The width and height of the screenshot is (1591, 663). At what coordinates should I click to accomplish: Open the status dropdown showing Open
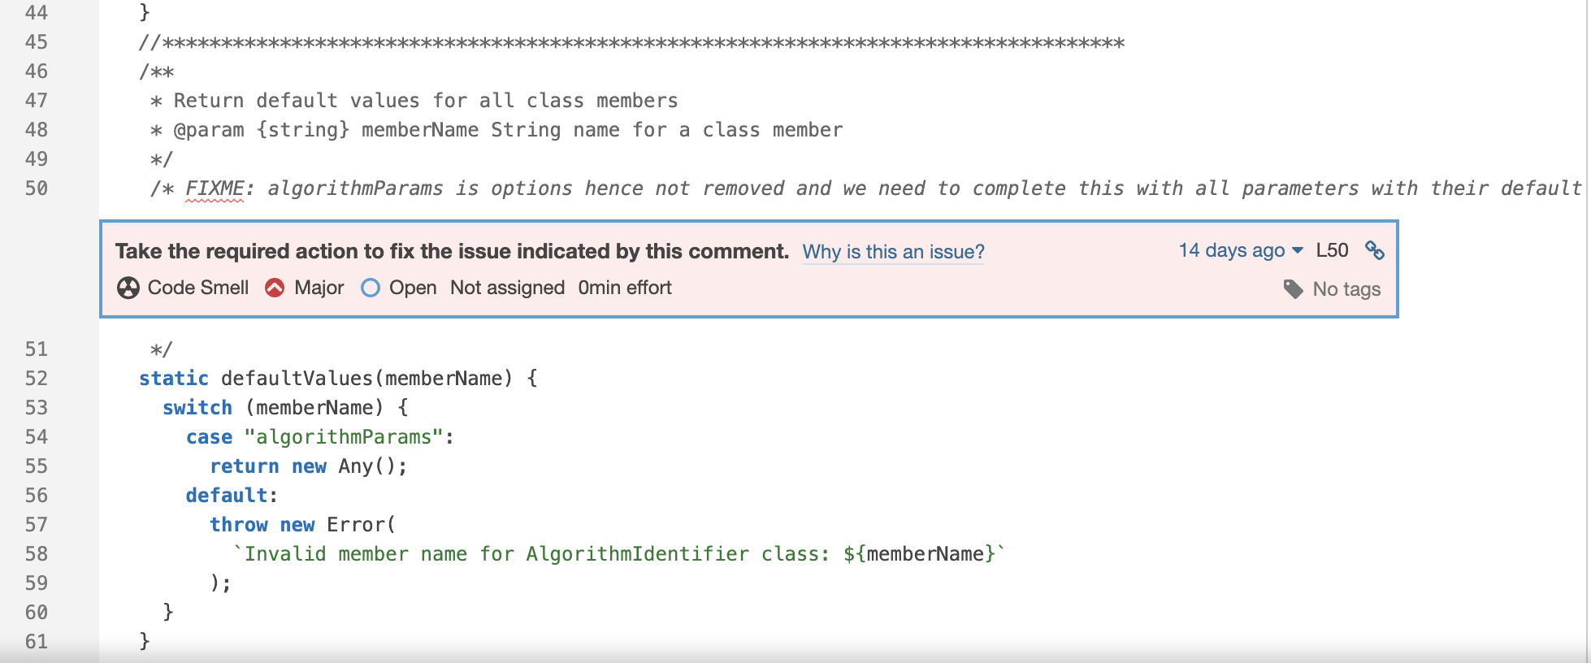pos(413,287)
